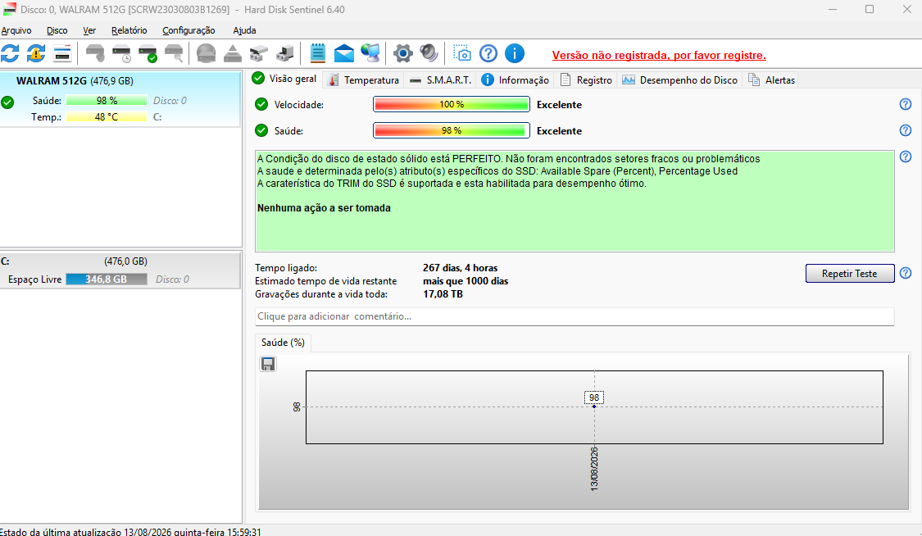The height and width of the screenshot is (536, 922).
Task: Open the blue notepad report icon
Action: 317,53
